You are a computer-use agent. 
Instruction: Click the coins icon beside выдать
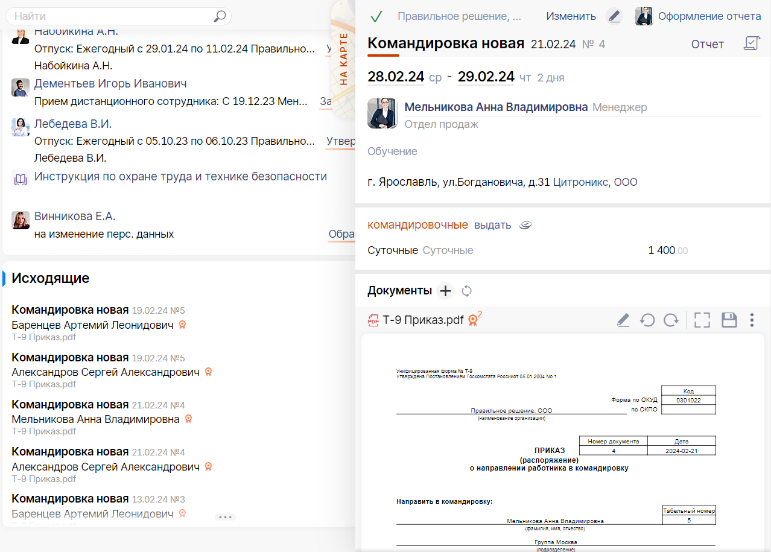pyautogui.click(x=525, y=225)
